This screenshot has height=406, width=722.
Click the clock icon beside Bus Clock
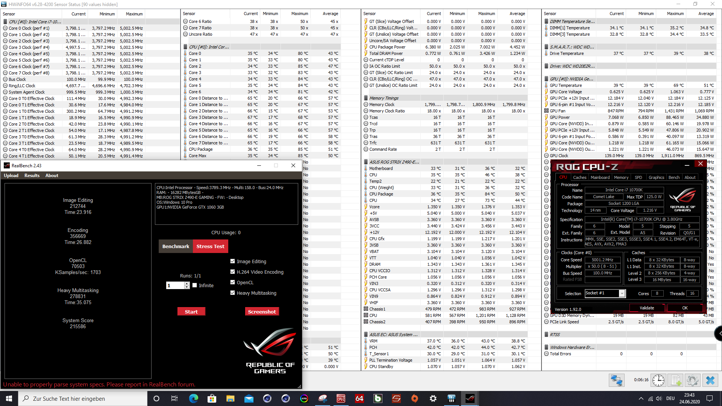5,79
